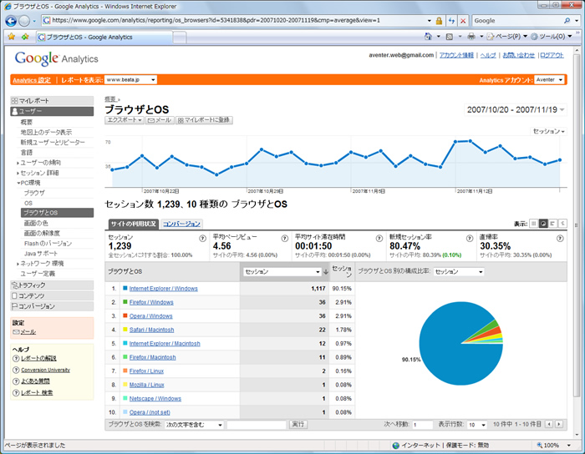
Task: Click the Internet zone globe icon in status bar
Action: click(x=396, y=445)
